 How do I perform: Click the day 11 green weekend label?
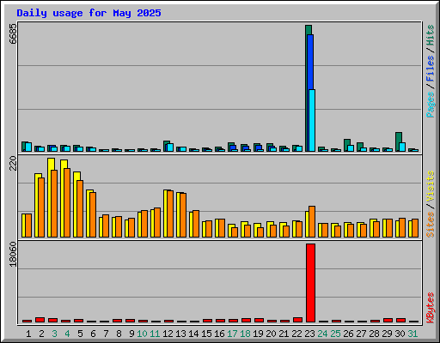pos(155,334)
